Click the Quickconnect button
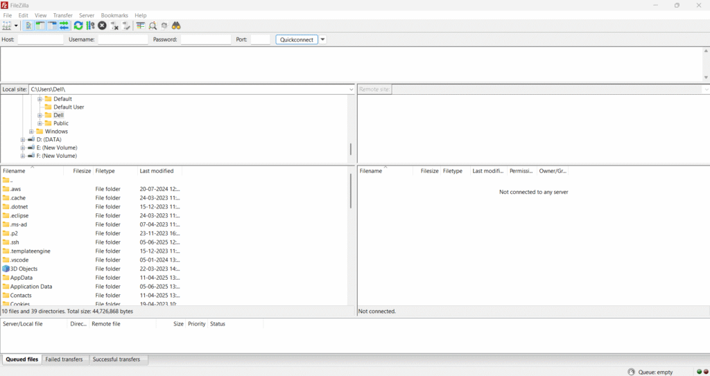The image size is (710, 376). [x=297, y=39]
